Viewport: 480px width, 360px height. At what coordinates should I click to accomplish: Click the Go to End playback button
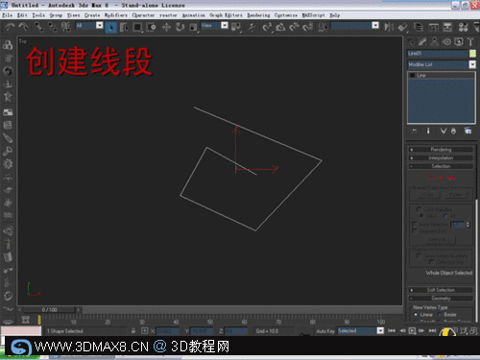click(432, 330)
